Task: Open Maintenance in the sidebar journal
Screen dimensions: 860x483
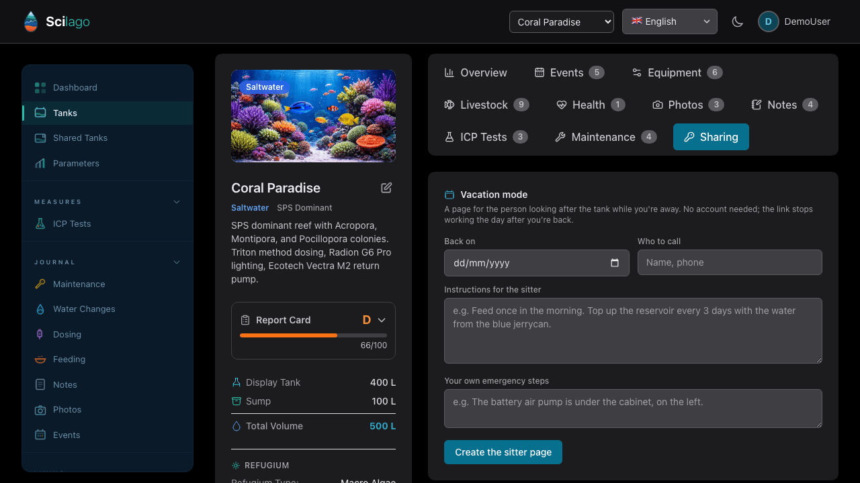Action: click(107, 284)
